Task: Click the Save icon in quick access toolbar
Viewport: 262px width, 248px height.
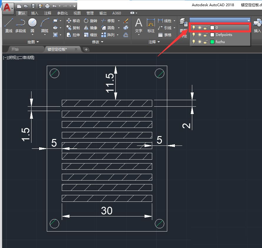Action: coord(33,6)
